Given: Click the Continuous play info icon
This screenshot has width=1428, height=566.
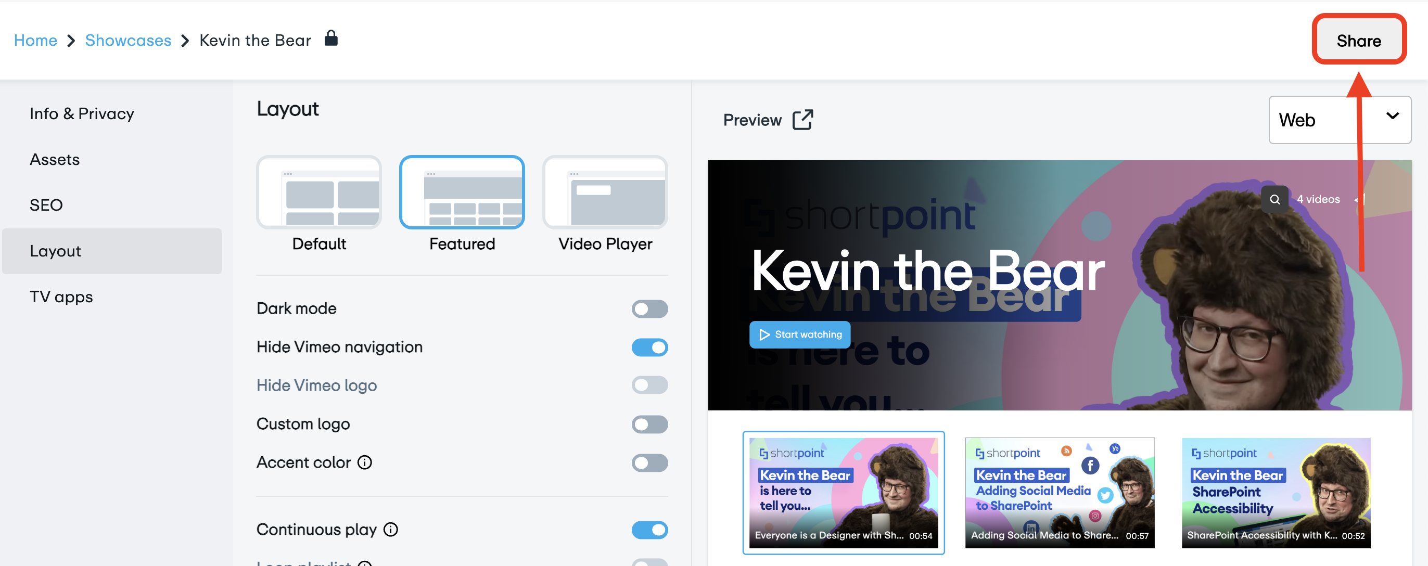Looking at the screenshot, I should [391, 530].
